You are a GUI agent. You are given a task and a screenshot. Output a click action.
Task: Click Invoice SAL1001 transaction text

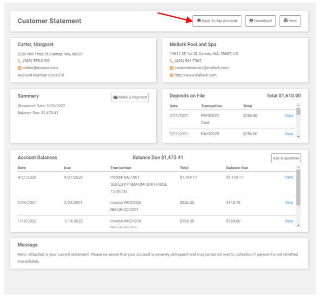pyautogui.click(x=125, y=177)
